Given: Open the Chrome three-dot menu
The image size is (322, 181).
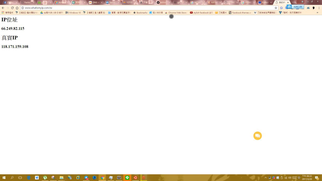Looking at the screenshot, I should point(319,8).
